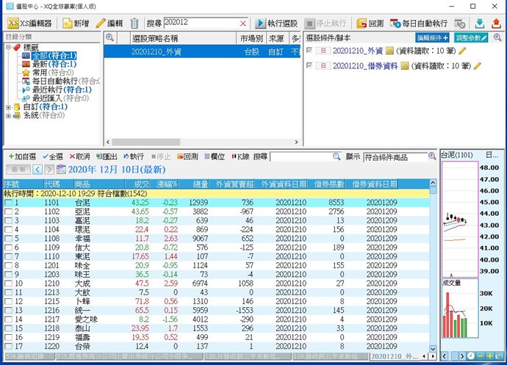
Task: Click 加自選 to add to watchlist
Action: coord(21,156)
